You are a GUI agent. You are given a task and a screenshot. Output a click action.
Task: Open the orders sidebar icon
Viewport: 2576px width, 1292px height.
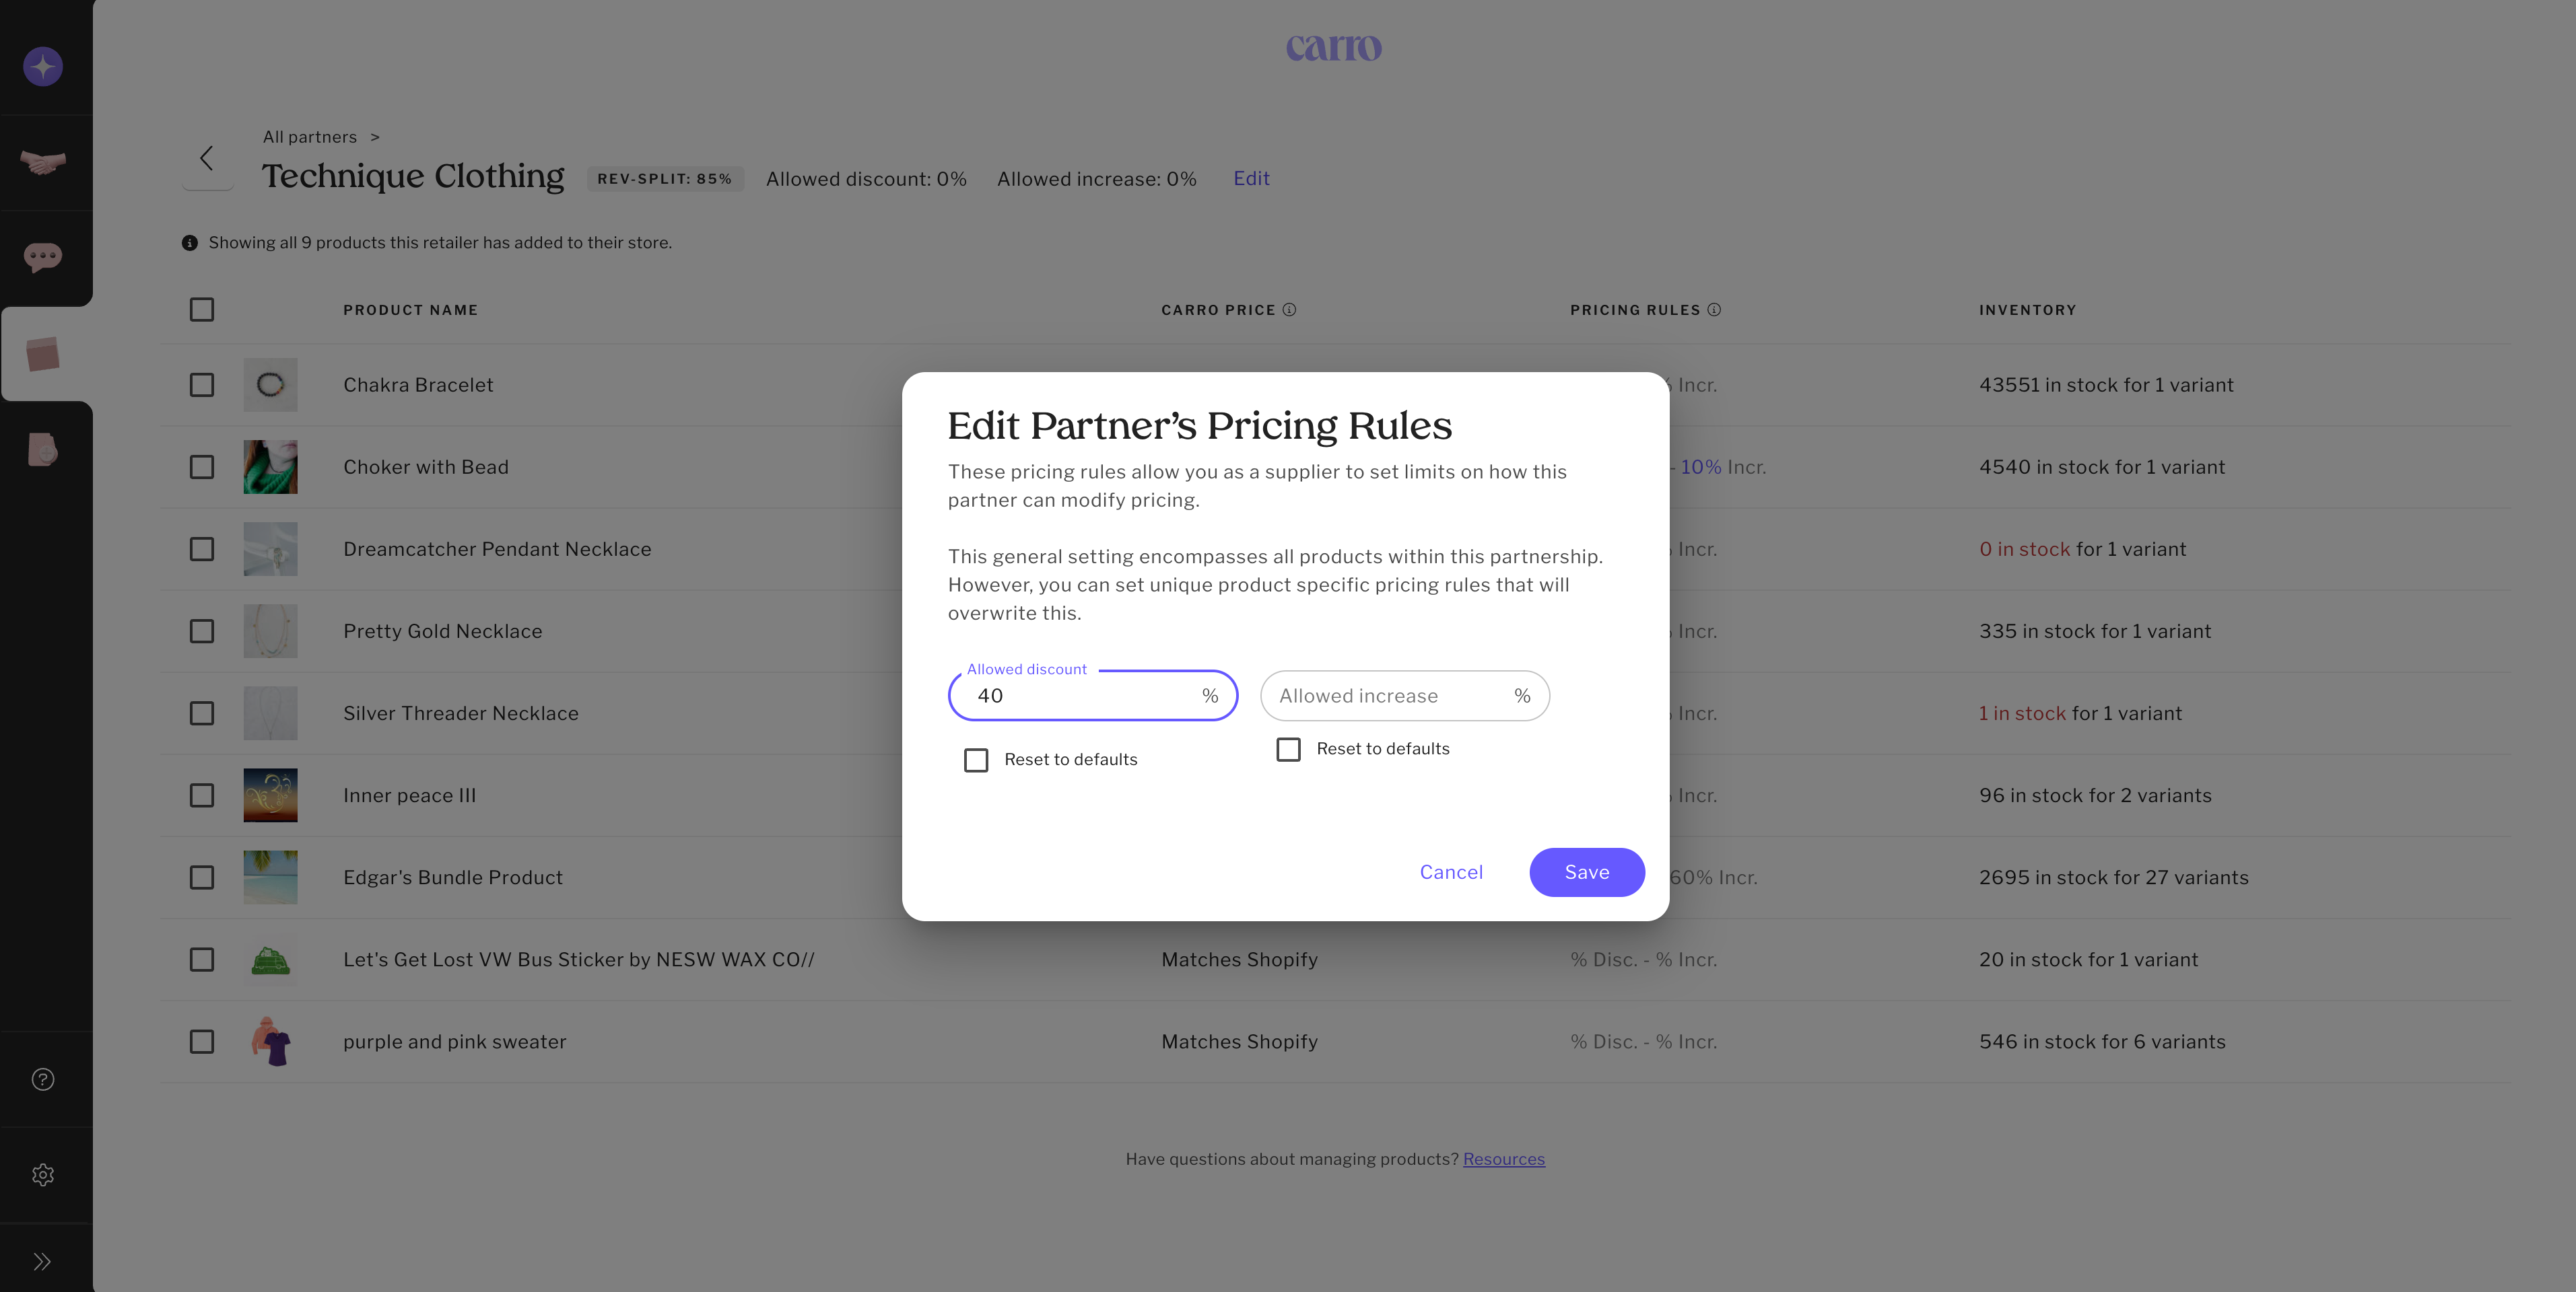[43, 450]
